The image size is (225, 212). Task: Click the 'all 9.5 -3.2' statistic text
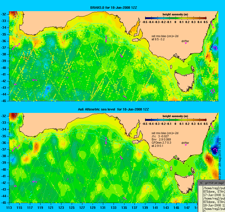(x=158, y=39)
